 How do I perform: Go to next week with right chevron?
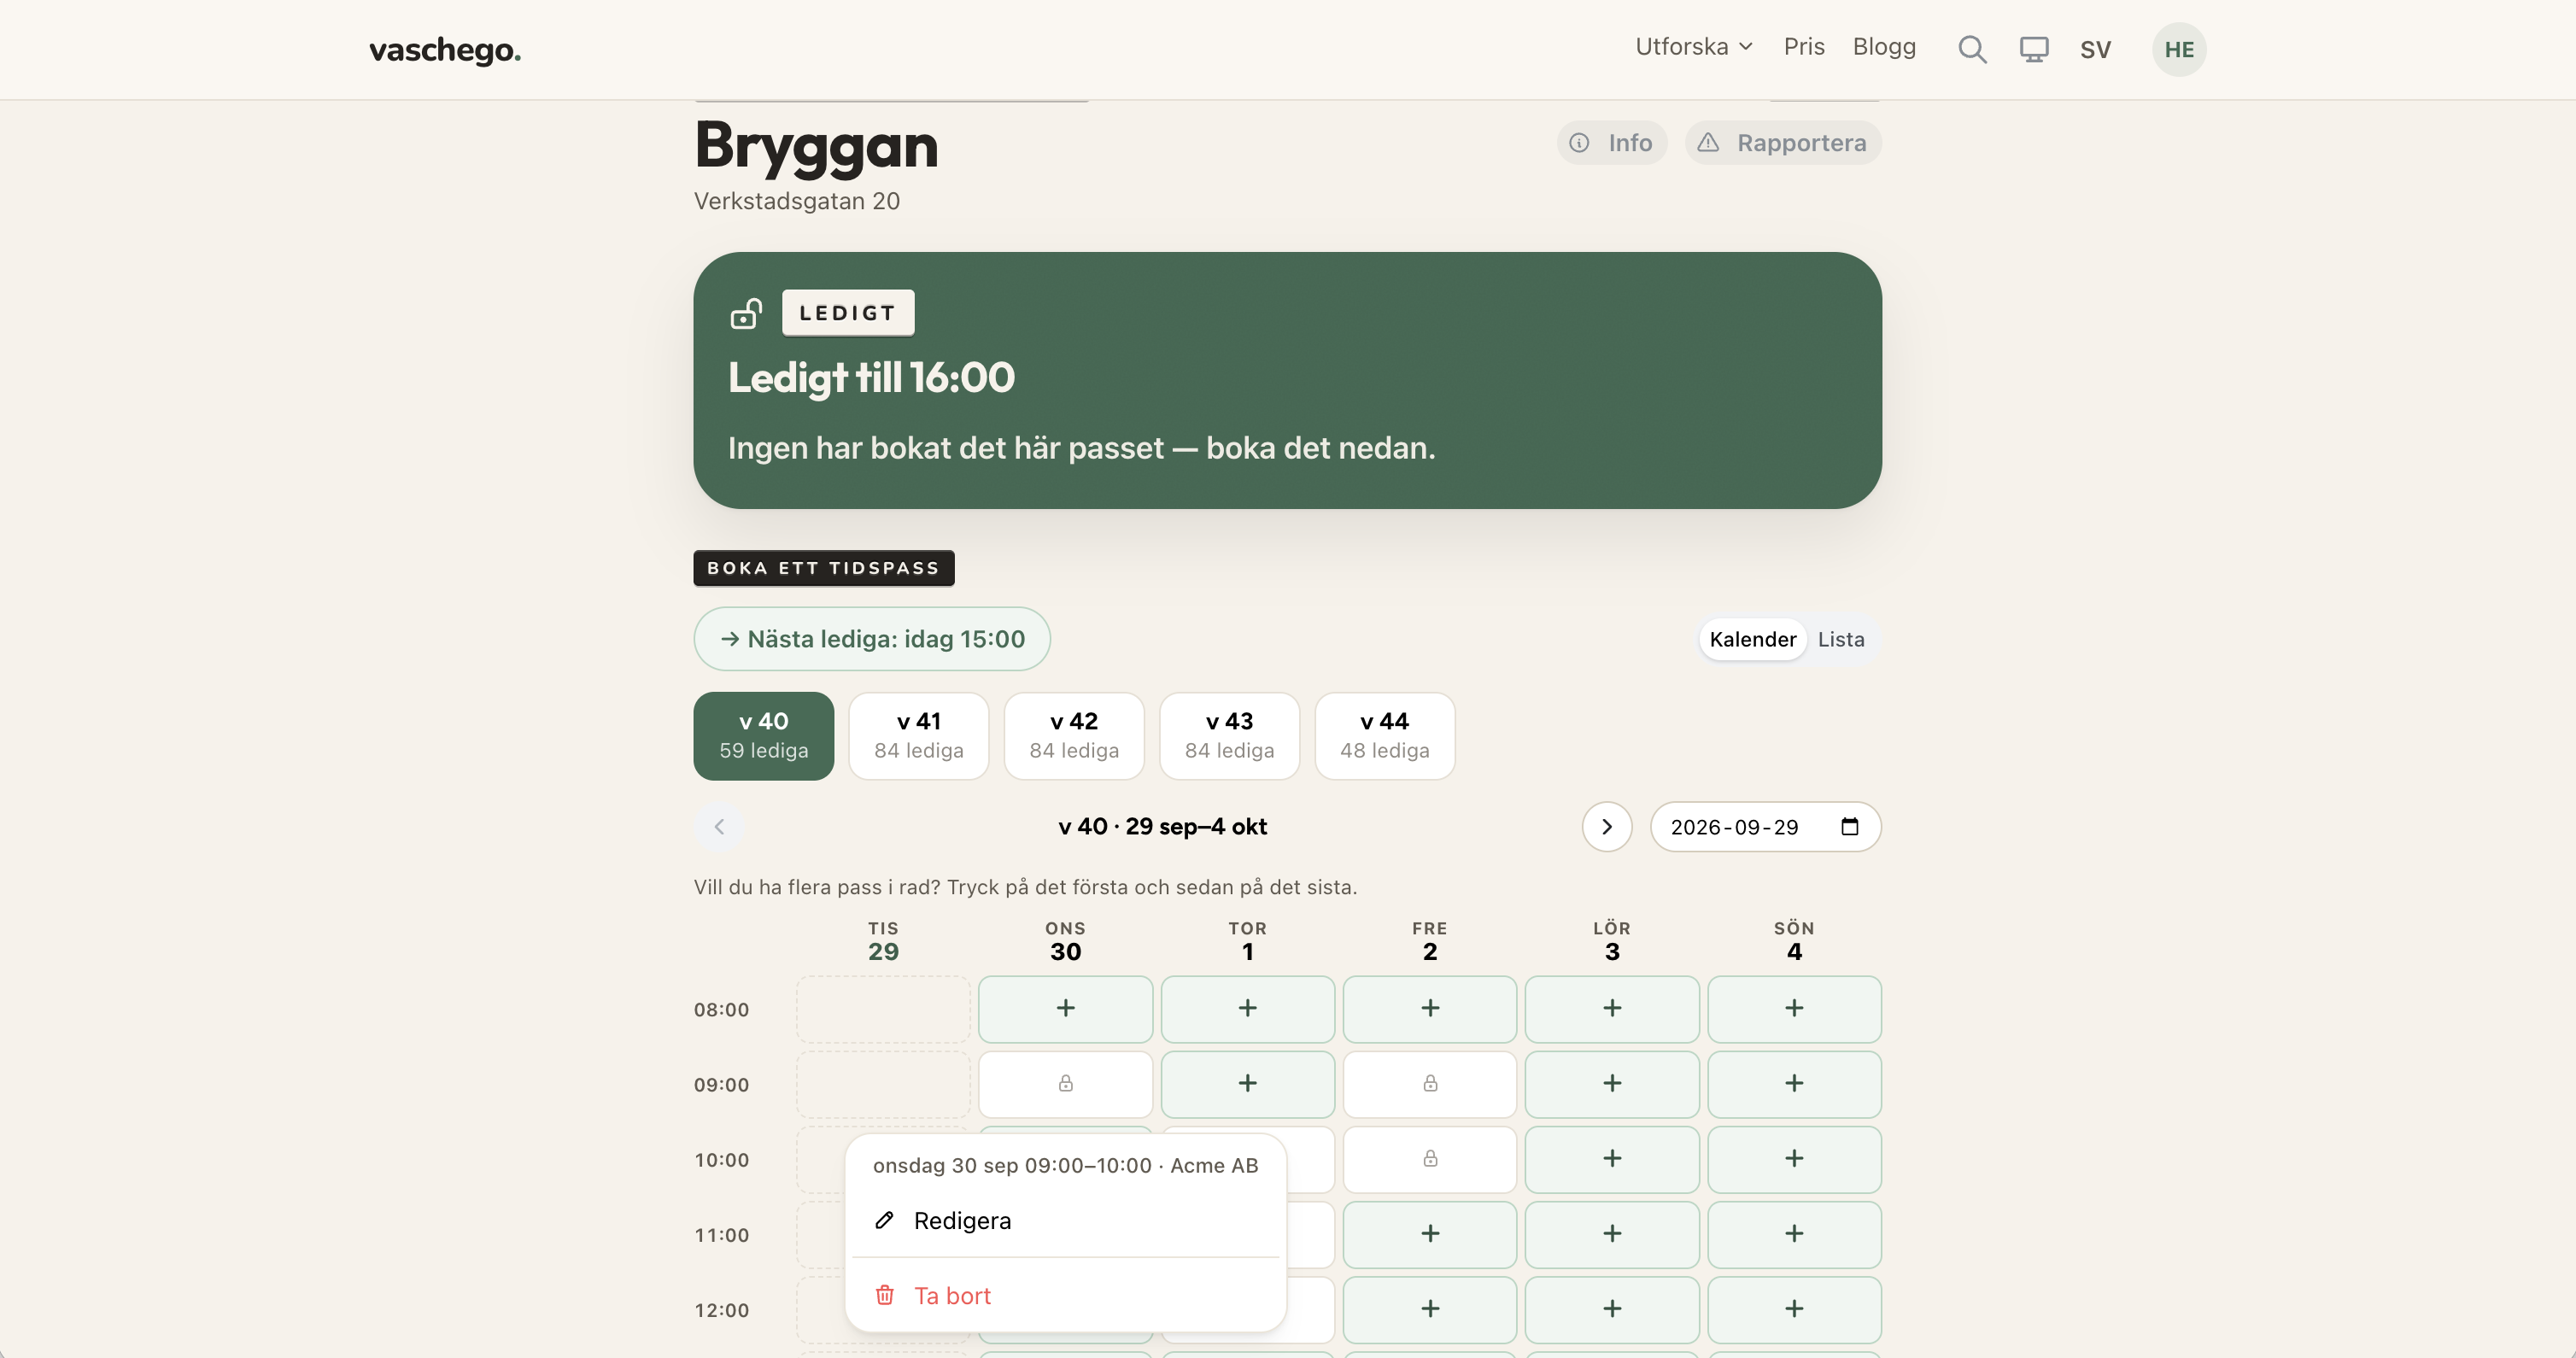(x=1607, y=827)
